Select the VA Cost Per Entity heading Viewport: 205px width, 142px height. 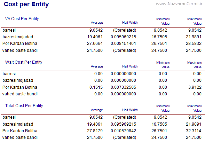tap(22, 19)
